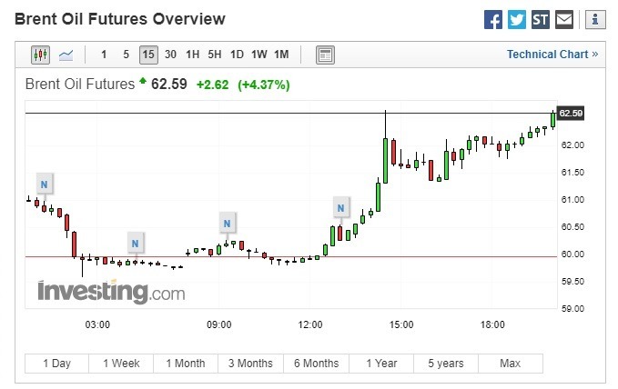Click the (+4.37%) percentage change
Image resolution: width=618 pixels, height=389 pixels.
[x=264, y=85]
